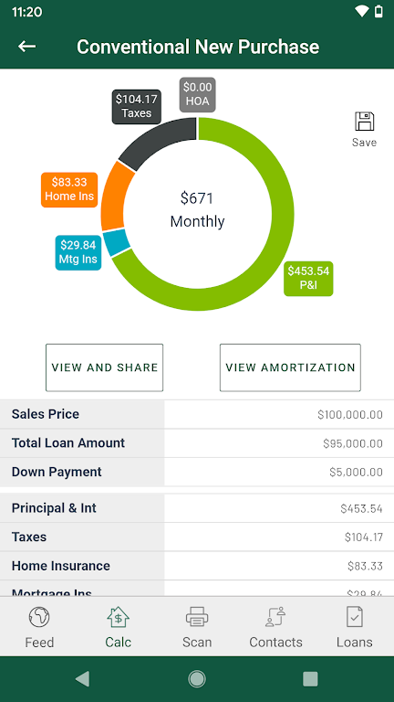Open the Loans document icon

tap(355, 617)
